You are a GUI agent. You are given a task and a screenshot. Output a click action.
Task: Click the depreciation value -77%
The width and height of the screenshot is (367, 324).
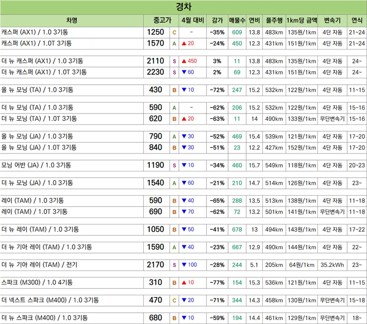point(217,282)
